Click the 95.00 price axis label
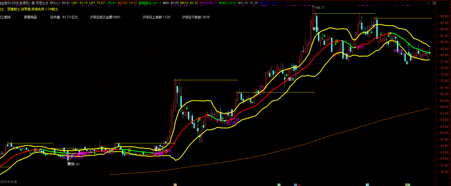 tap(444, 16)
